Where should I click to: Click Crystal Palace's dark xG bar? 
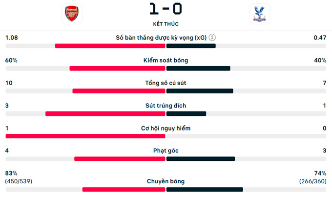click(191, 46)
